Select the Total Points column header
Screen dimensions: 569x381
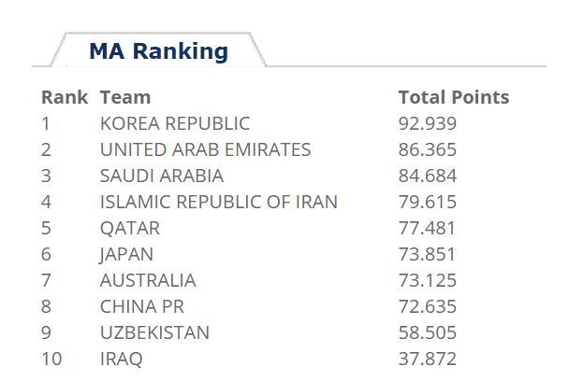454,97
